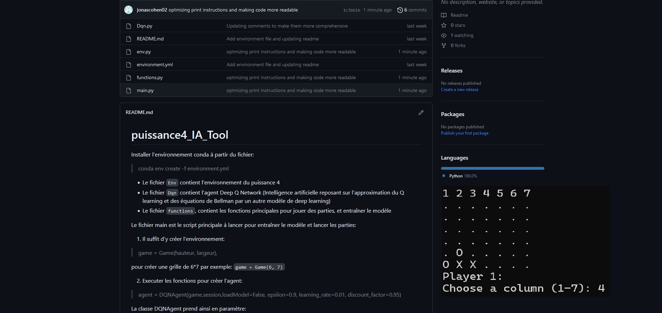Image resolution: width=662 pixels, height=313 pixels.
Task: Click the file icon next to environment.yml
Action: 128,65
